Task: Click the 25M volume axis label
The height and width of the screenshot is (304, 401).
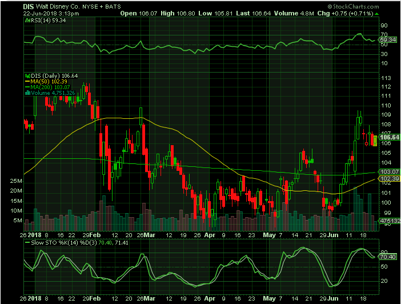Action: [x=16, y=181]
